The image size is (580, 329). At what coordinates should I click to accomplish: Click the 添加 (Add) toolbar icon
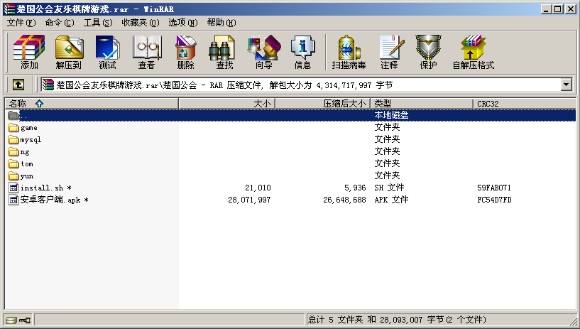[x=29, y=52]
